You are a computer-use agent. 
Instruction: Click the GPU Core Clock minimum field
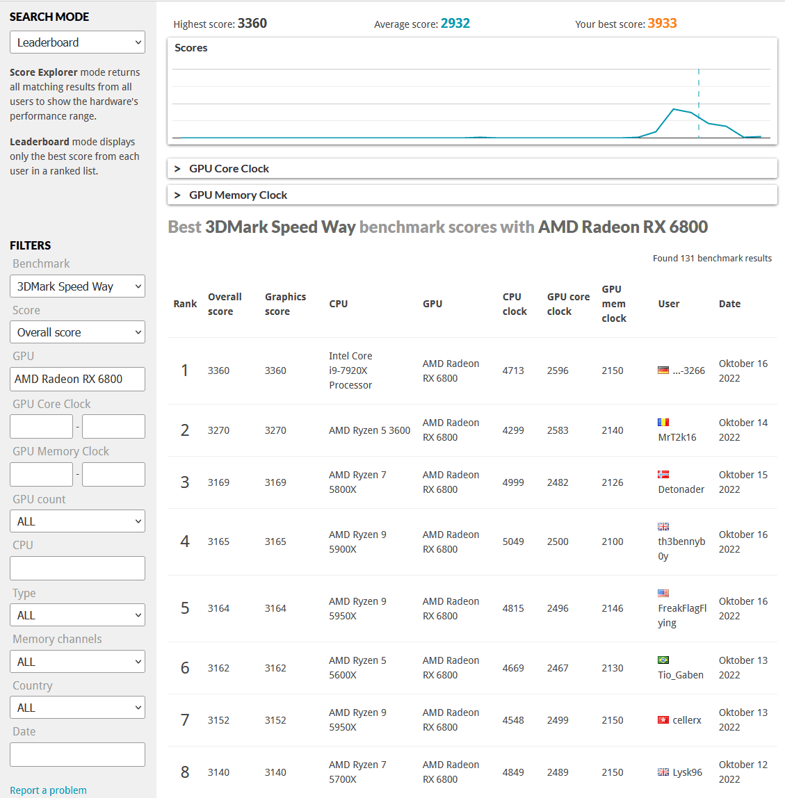click(41, 427)
